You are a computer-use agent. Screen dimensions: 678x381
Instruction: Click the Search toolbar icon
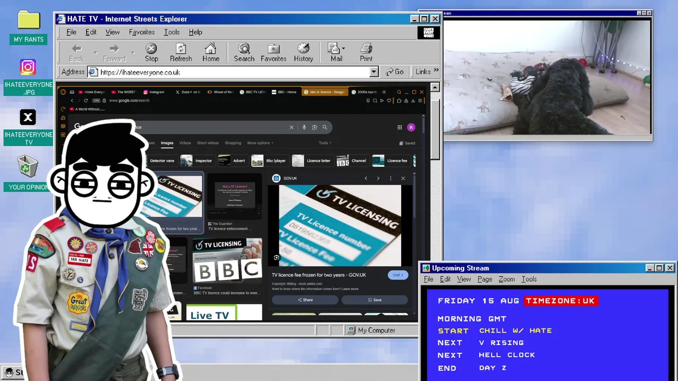pyautogui.click(x=244, y=52)
